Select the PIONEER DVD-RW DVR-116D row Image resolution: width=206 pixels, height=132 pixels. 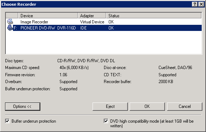[x=104, y=28]
